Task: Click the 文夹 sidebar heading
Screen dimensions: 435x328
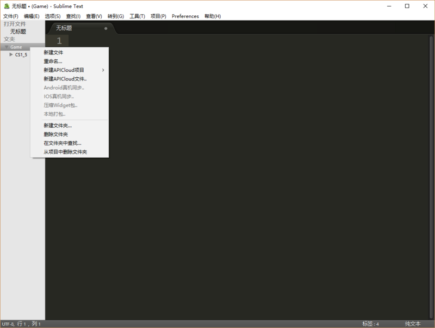Action: [9, 39]
